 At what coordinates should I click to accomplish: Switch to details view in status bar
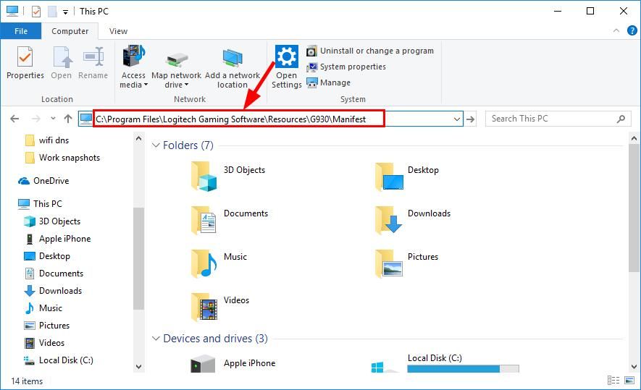613,381
